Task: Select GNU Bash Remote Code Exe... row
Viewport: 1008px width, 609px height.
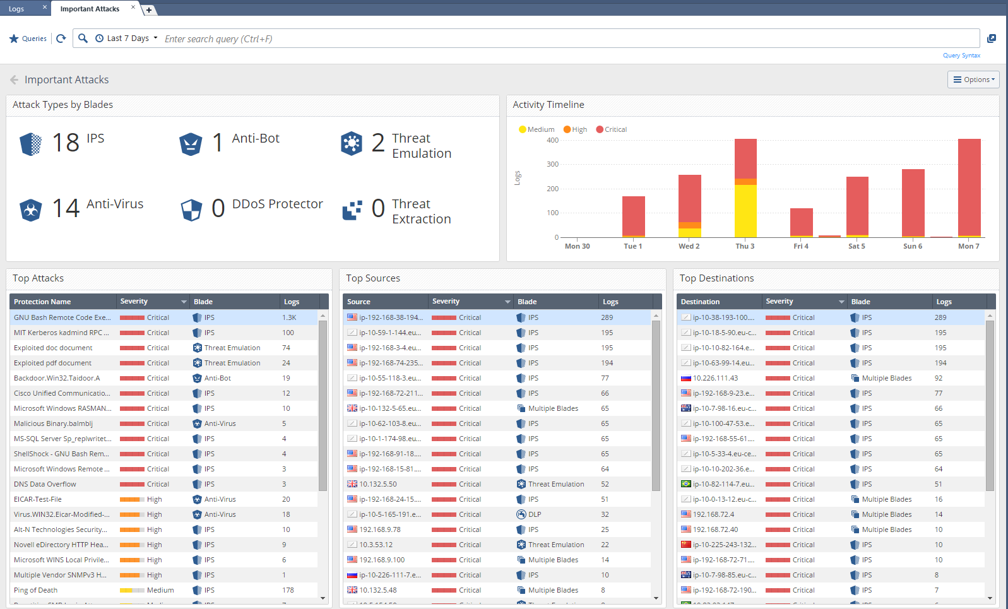Action: 163,317
